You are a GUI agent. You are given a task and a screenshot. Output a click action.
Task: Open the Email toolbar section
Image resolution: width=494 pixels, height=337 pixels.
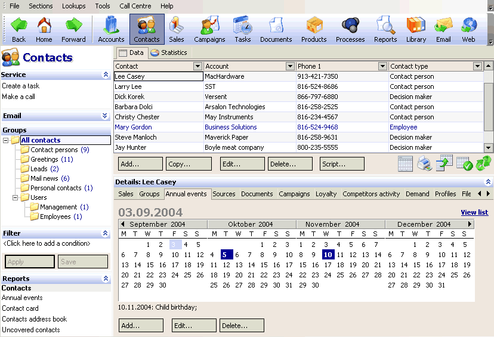click(443, 30)
